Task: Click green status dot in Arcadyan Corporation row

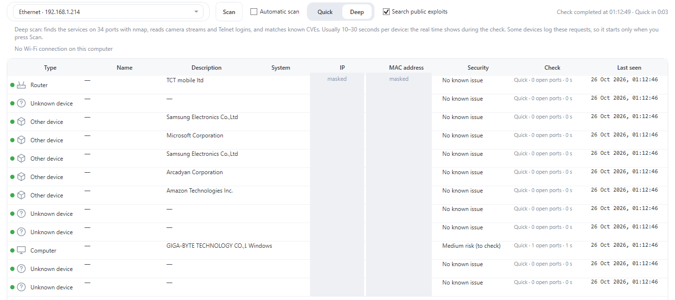Action: [13, 177]
